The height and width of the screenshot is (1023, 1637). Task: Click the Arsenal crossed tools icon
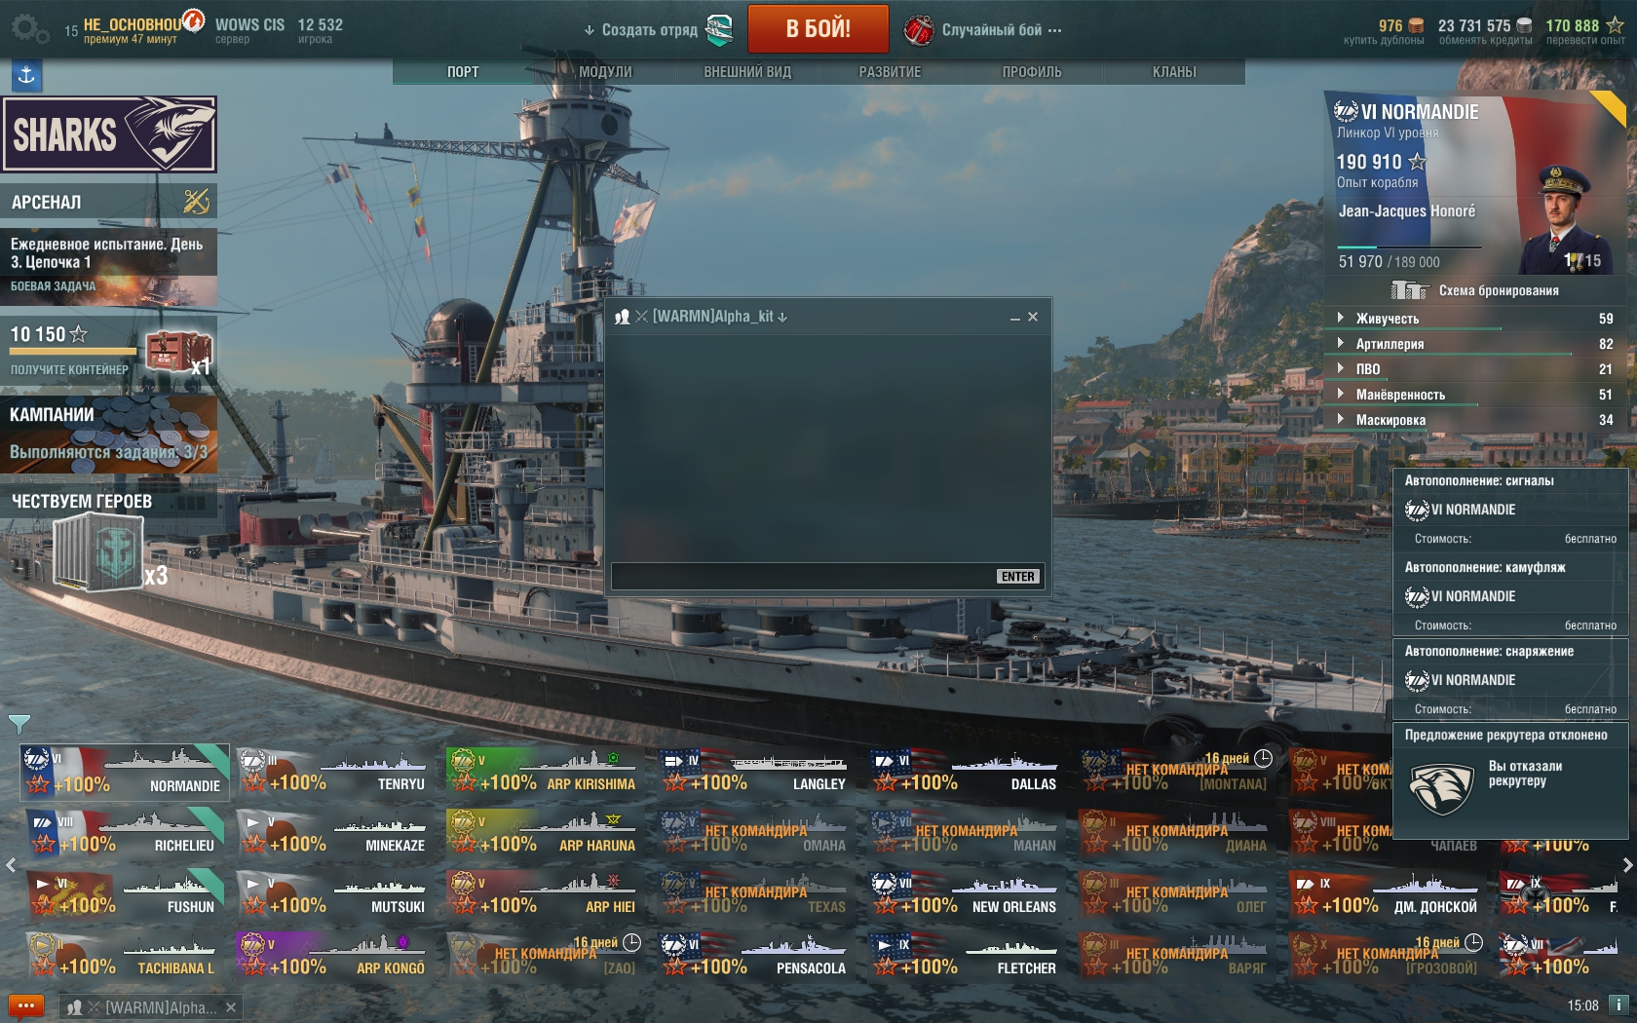[196, 202]
